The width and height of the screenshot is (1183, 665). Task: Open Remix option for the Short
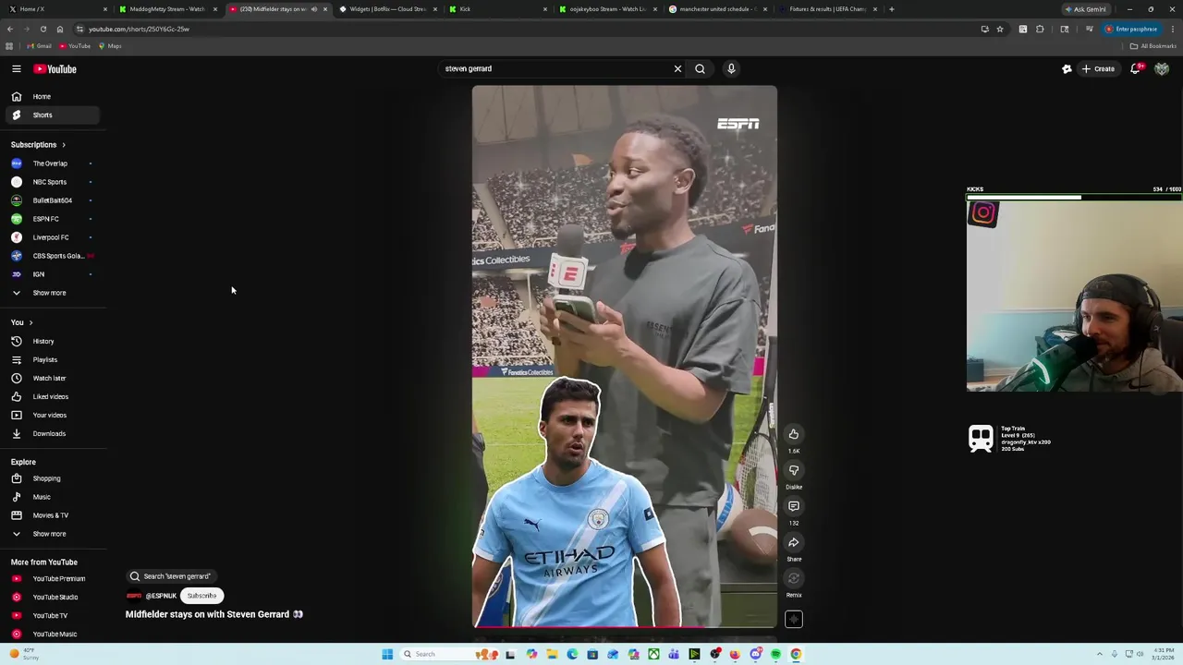pyautogui.click(x=794, y=578)
